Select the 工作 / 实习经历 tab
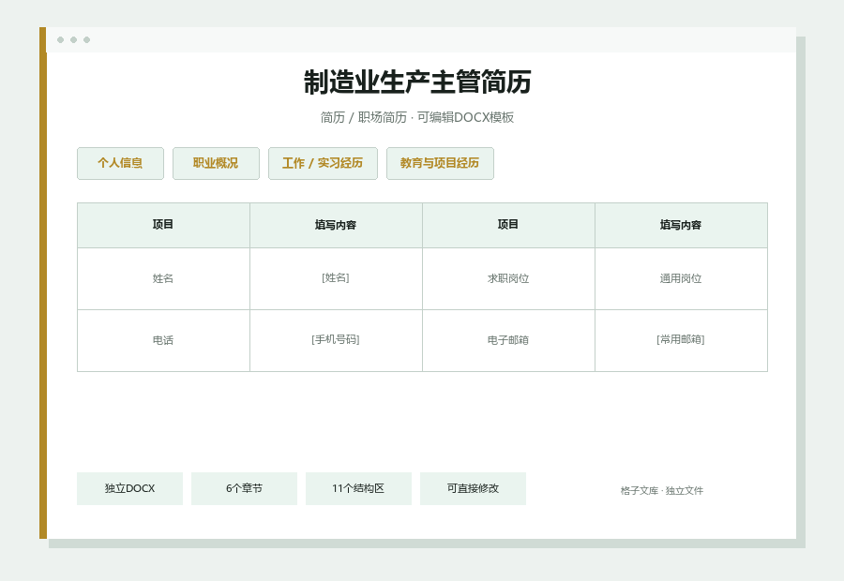 pos(323,164)
